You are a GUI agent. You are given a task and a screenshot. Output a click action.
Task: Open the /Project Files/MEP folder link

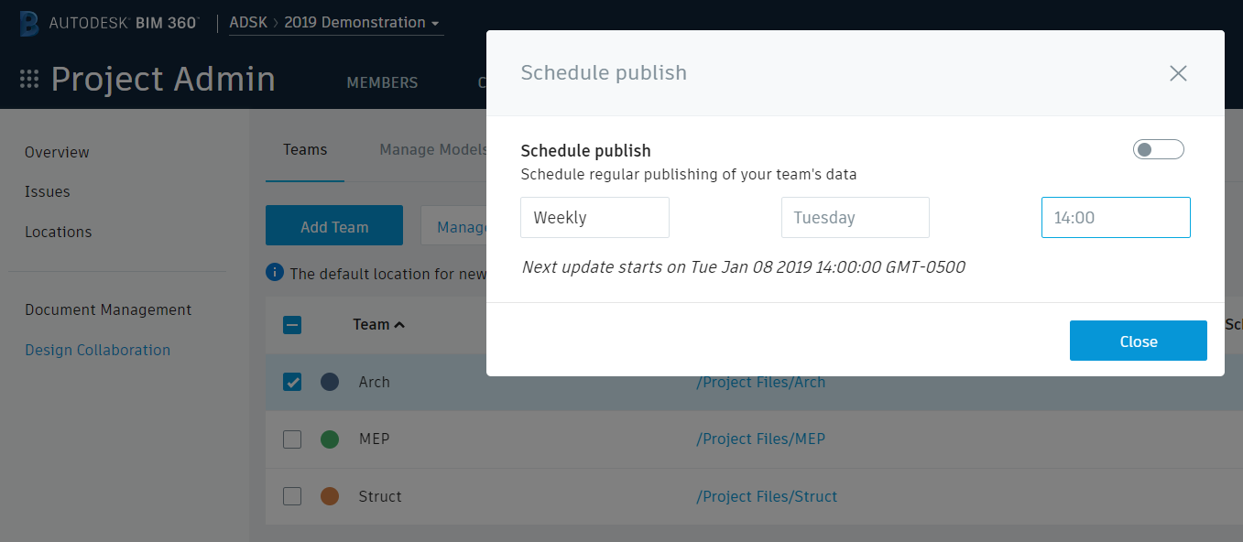[761, 439]
